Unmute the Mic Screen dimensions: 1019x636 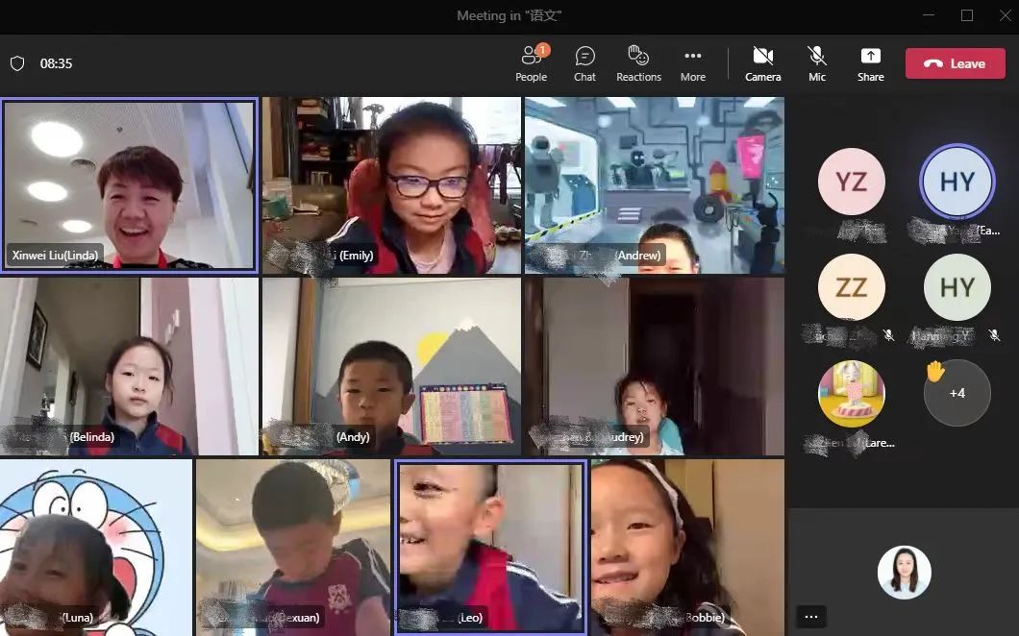[817, 63]
